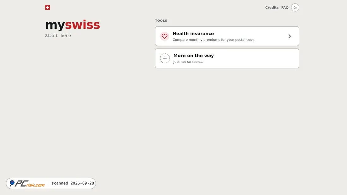Screen dimensions: 347x195
Task: Click the myswiss title heading
Action: [x=73, y=25]
